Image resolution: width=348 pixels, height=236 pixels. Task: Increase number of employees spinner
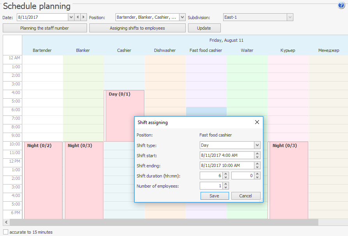pyautogui.click(x=226, y=184)
